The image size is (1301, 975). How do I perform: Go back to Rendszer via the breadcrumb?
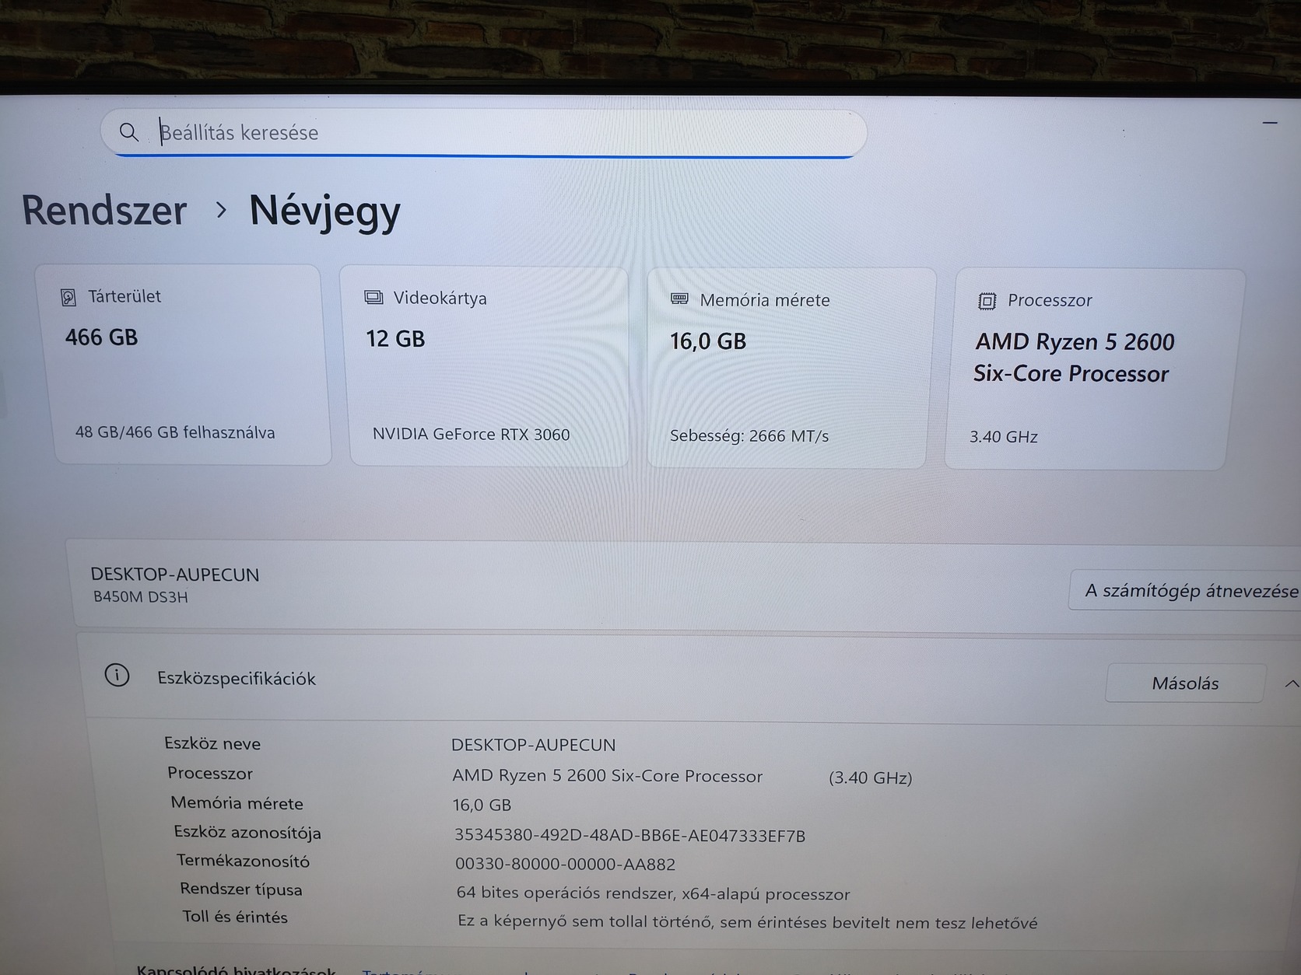[x=104, y=211]
